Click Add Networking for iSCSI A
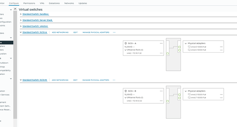Screen dimensions: 237x127 click(x=60, y=32)
